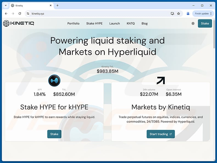Minimize the browser window

pos(193,5)
